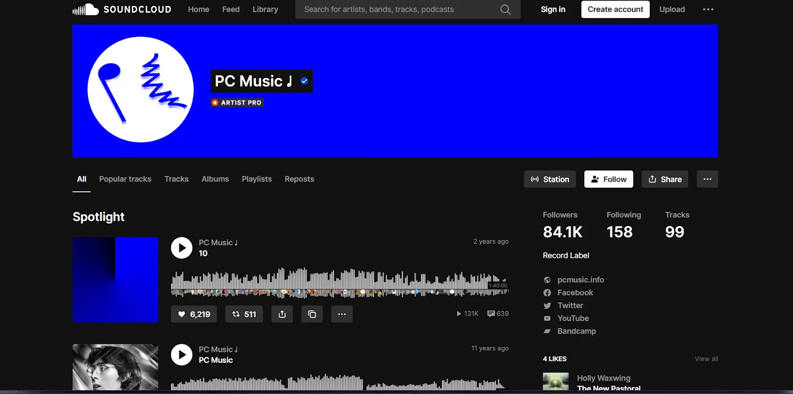Play the PC Music spotlight track

[182, 355]
